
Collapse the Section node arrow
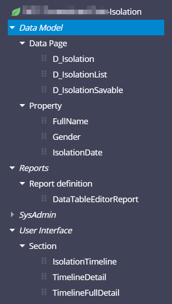point(22,246)
